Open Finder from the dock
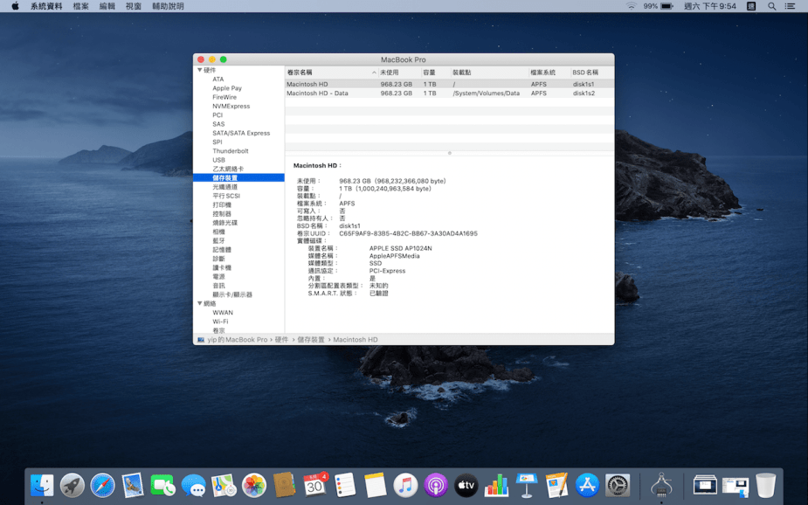Screen dimensions: 808x505 pyautogui.click(x=42, y=485)
